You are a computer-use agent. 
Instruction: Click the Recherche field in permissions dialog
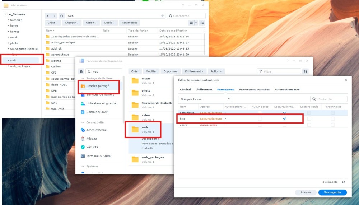tap(329, 99)
